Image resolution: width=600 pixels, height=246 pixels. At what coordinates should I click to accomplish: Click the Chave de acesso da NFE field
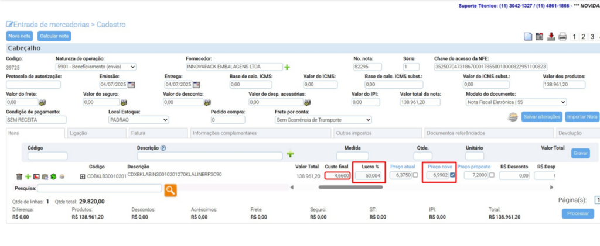coord(491,67)
